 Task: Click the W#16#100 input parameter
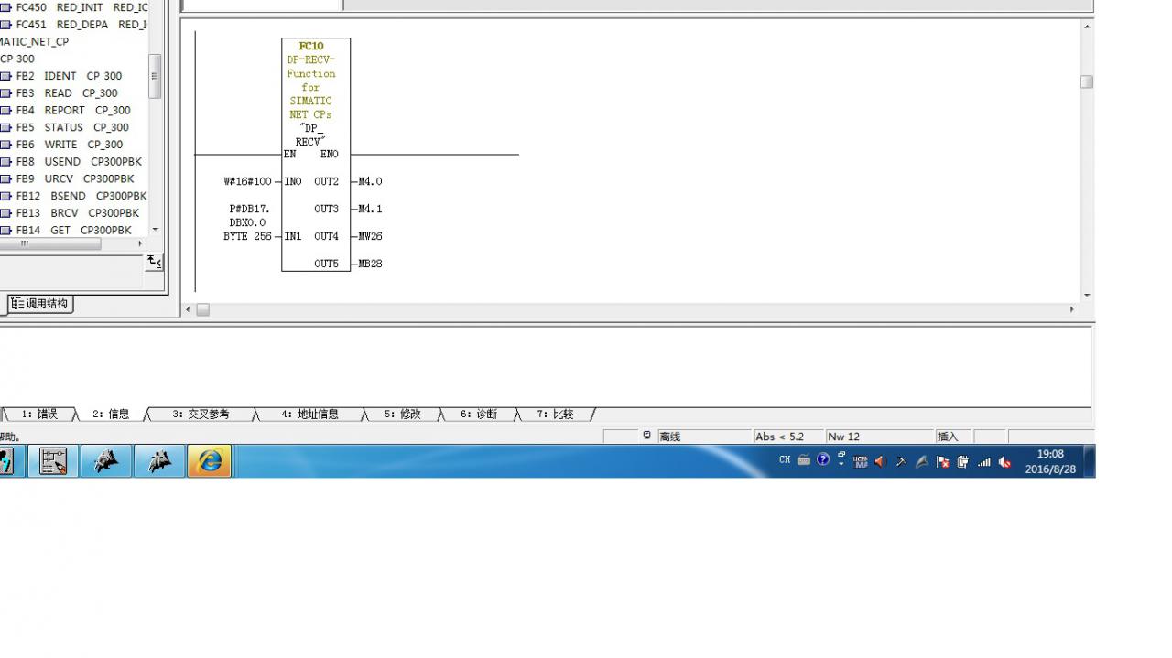[x=247, y=181]
